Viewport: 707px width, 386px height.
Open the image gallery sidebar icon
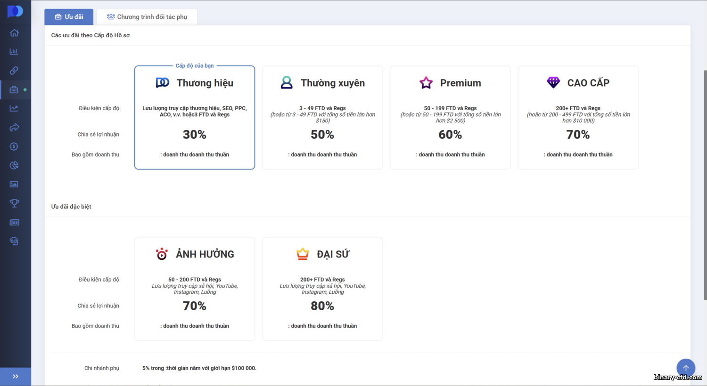click(x=14, y=185)
